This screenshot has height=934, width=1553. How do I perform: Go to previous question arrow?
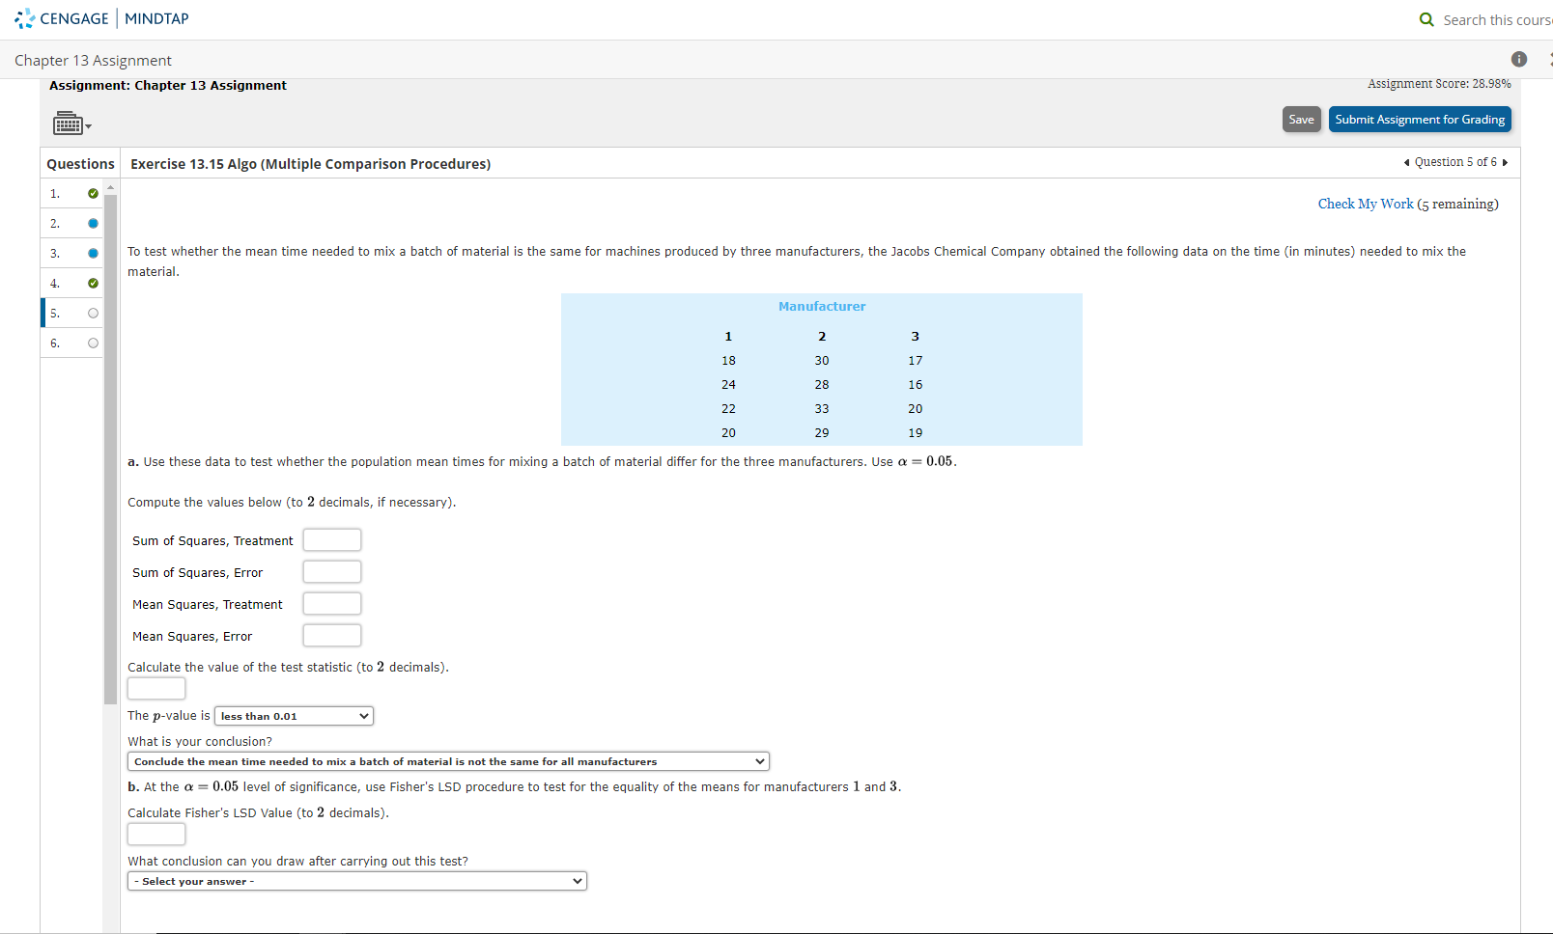click(x=1406, y=162)
